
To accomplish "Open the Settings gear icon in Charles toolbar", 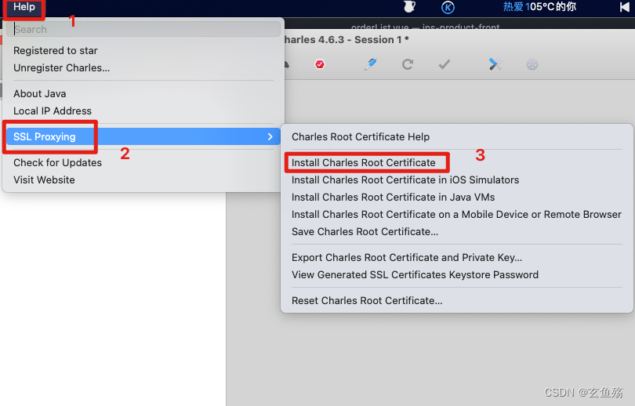I will tap(532, 64).
